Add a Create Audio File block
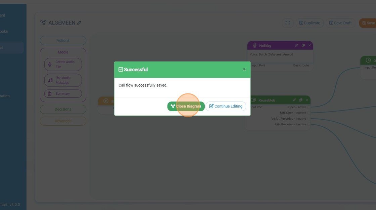376x210 pixels. click(63, 65)
